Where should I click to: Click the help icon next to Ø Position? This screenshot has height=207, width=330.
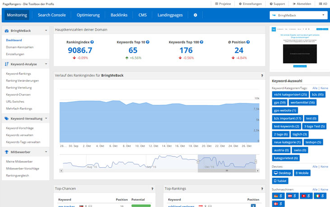coord(249,42)
